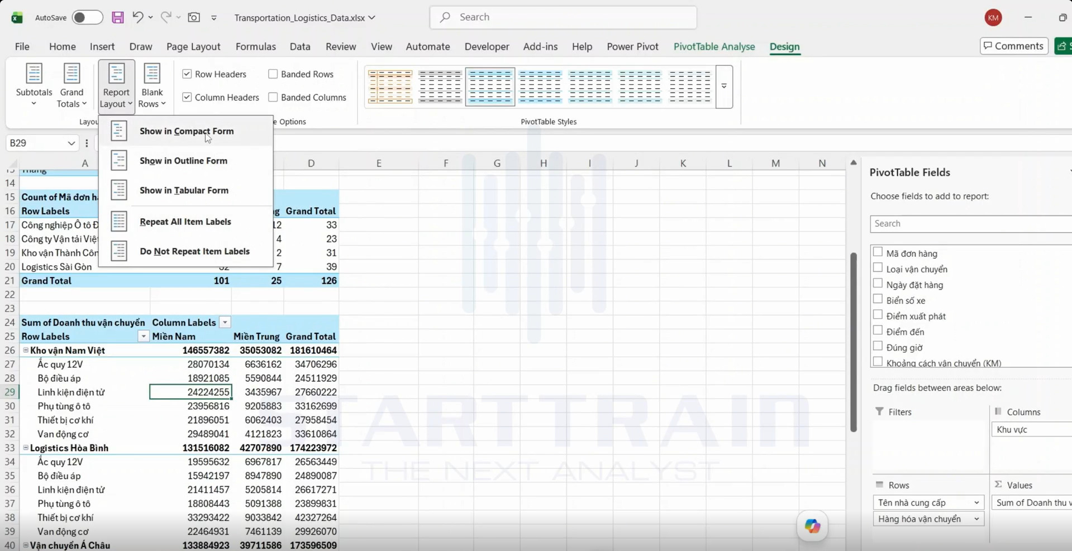Viewport: 1072px width, 551px height.
Task: Click the formula bar options dots icon
Action: pyautogui.click(x=87, y=143)
